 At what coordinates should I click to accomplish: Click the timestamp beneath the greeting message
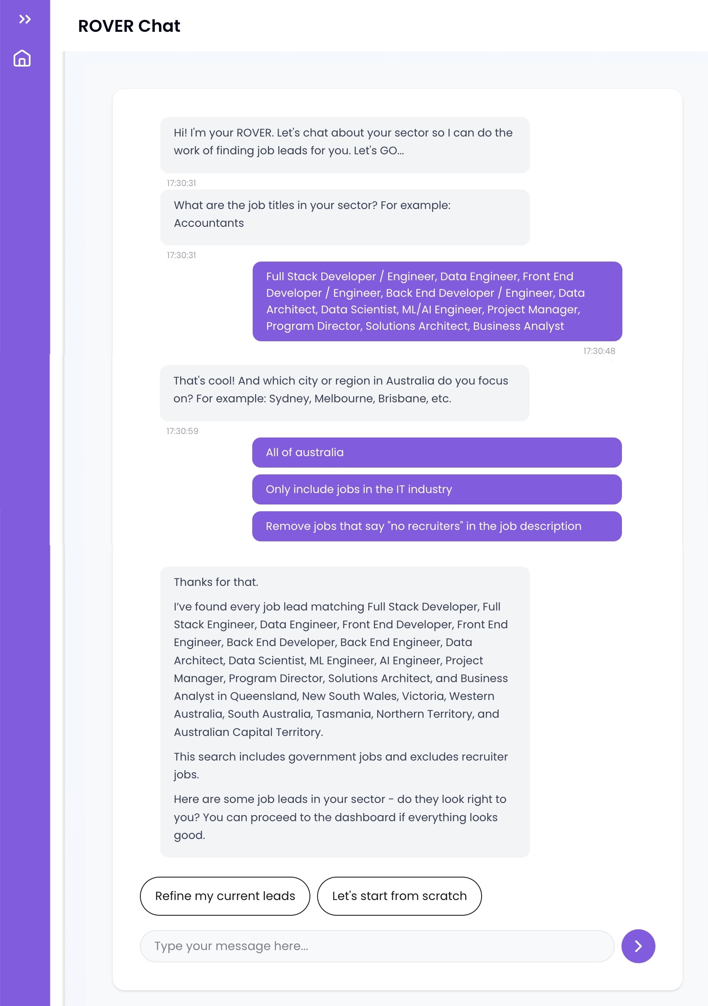point(181,183)
